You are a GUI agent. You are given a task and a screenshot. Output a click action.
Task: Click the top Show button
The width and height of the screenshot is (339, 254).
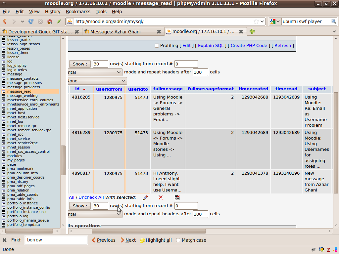pos(80,64)
